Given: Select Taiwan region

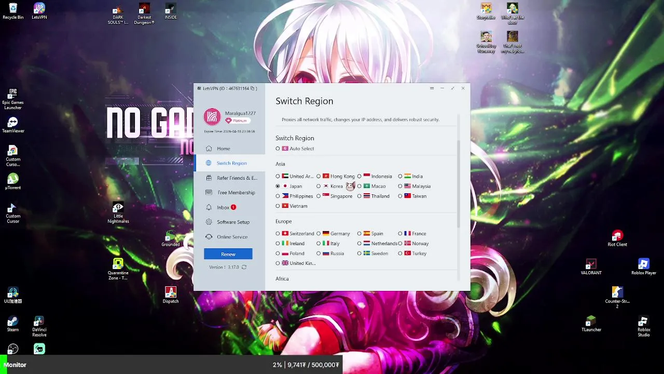Looking at the screenshot, I should click(412, 196).
